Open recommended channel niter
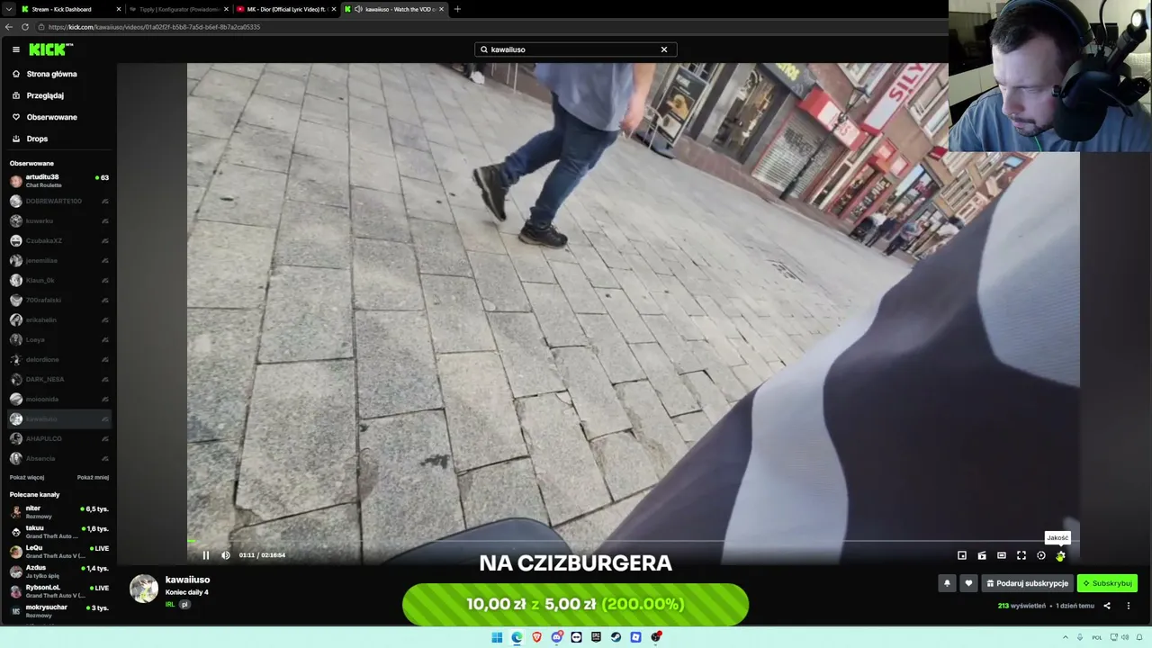Screen dimensions: 1152x648 (x=58, y=512)
